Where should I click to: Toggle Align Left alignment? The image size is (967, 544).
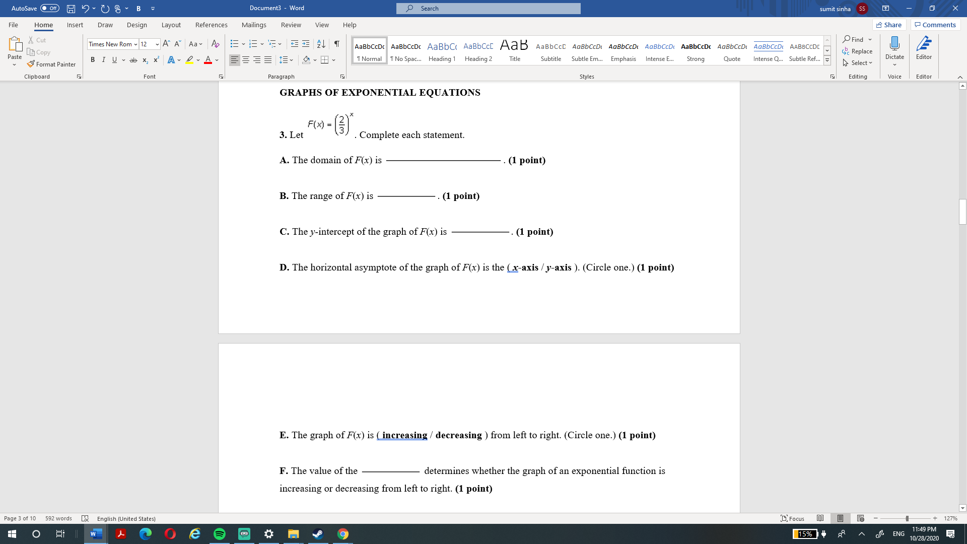(x=235, y=60)
